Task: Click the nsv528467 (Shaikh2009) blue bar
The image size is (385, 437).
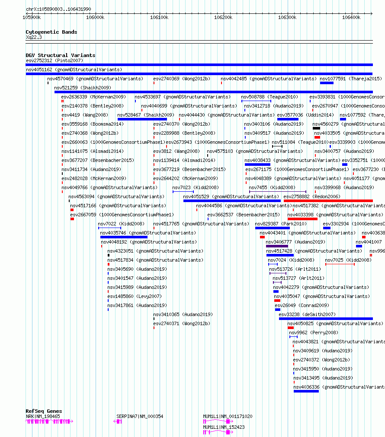Action: click(142, 119)
